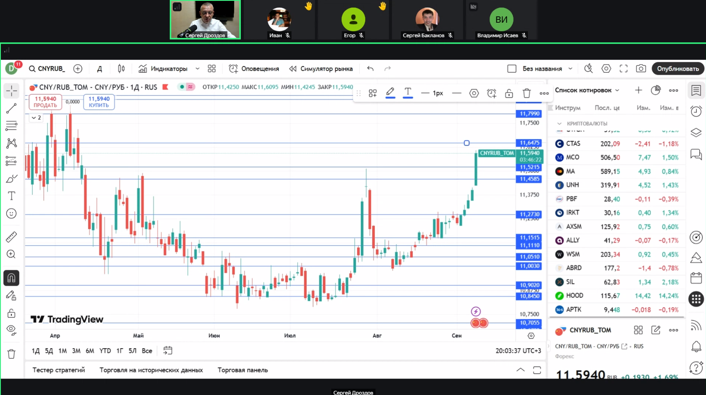
Task: Click the trash icon to remove drawings
Action: tap(11, 354)
